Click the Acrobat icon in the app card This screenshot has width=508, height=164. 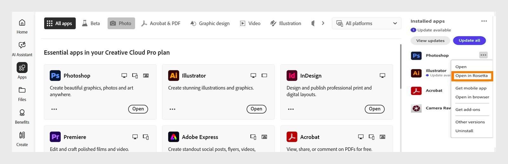(292, 137)
